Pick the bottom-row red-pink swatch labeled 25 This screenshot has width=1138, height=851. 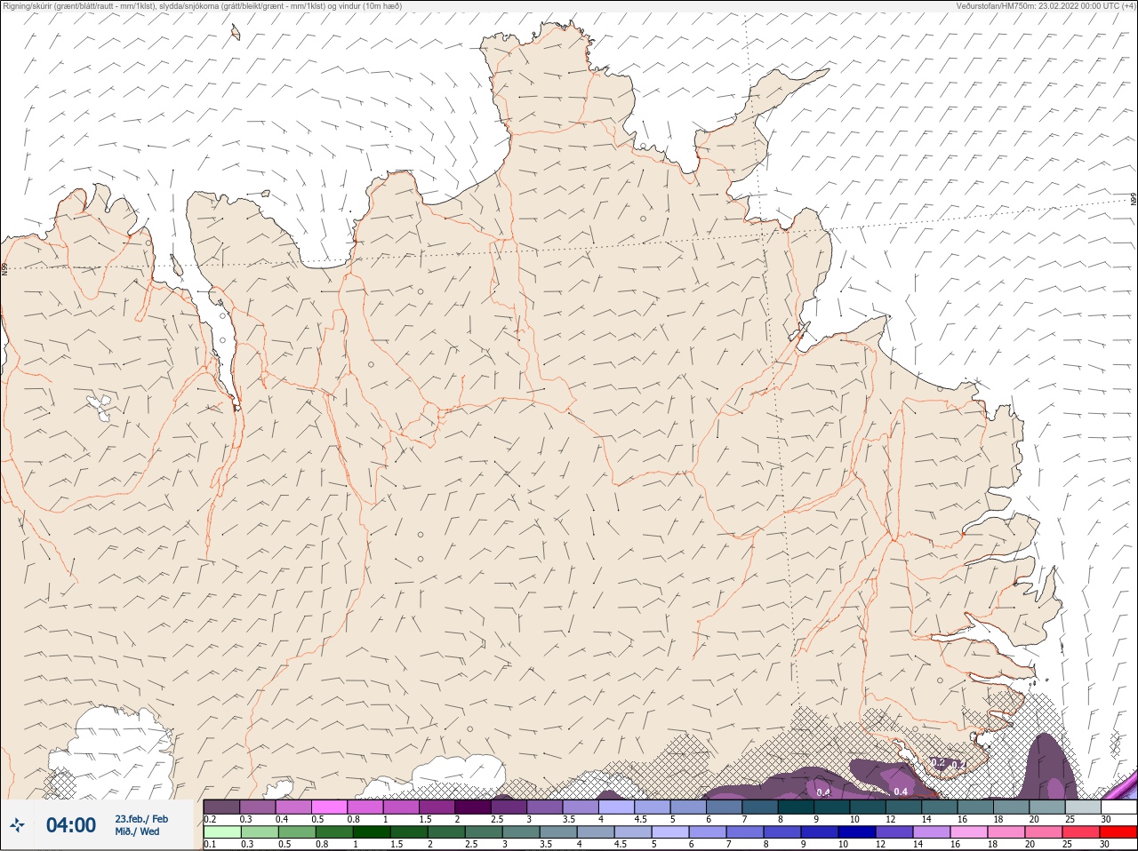pyautogui.click(x=1081, y=832)
